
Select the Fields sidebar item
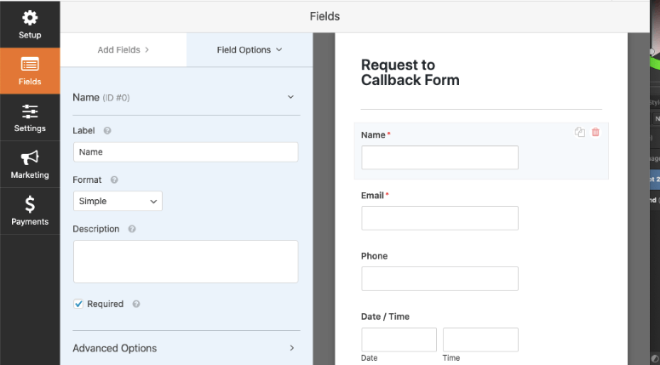pos(30,71)
